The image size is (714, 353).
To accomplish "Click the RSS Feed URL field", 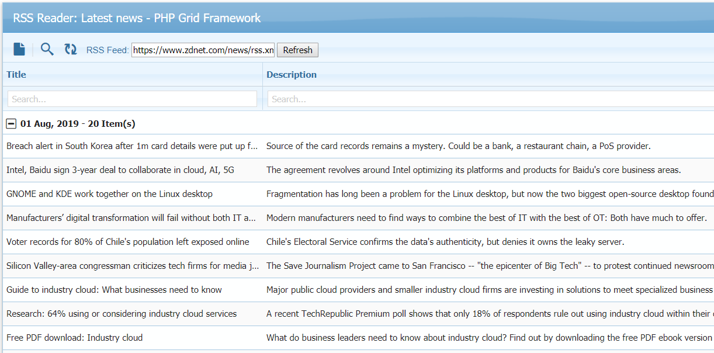I will (203, 50).
